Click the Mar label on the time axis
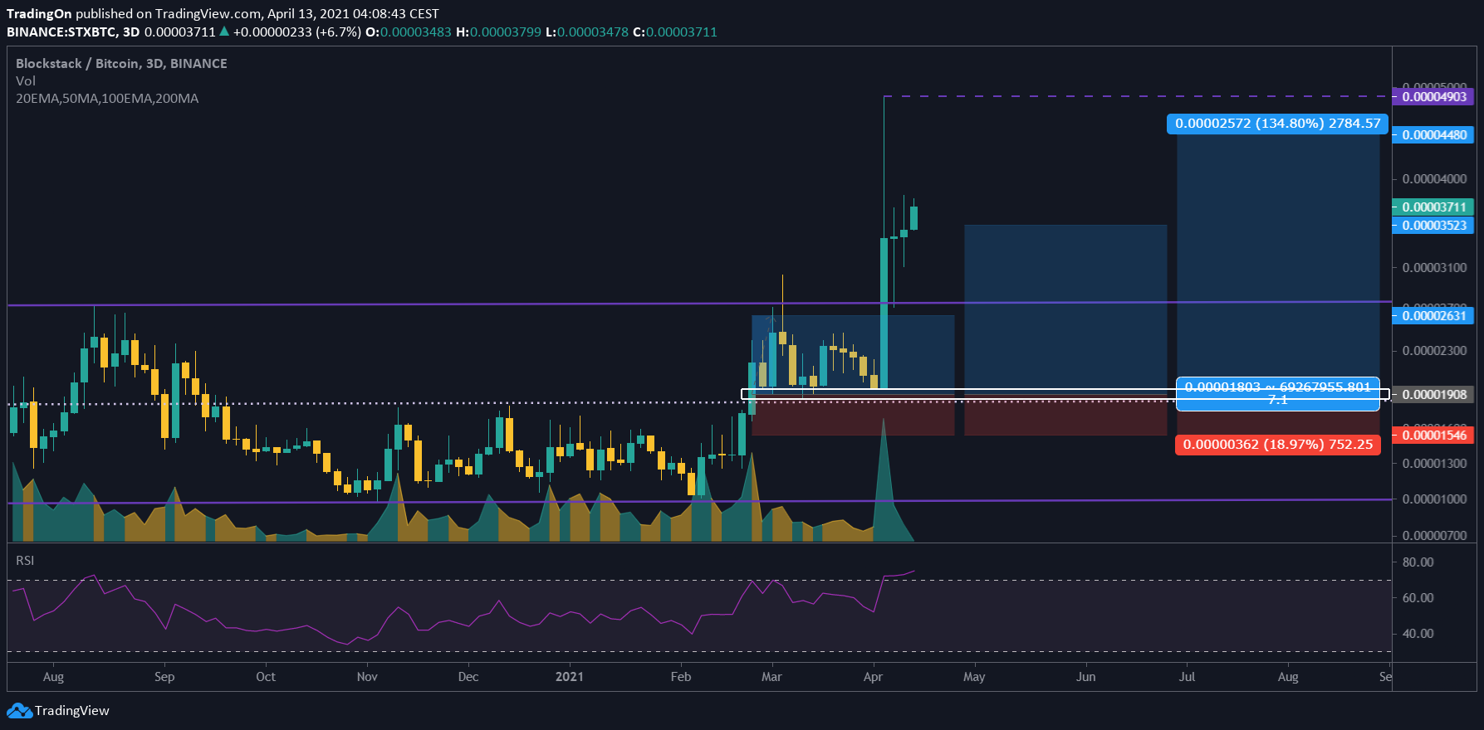1484x730 pixels. (x=771, y=677)
